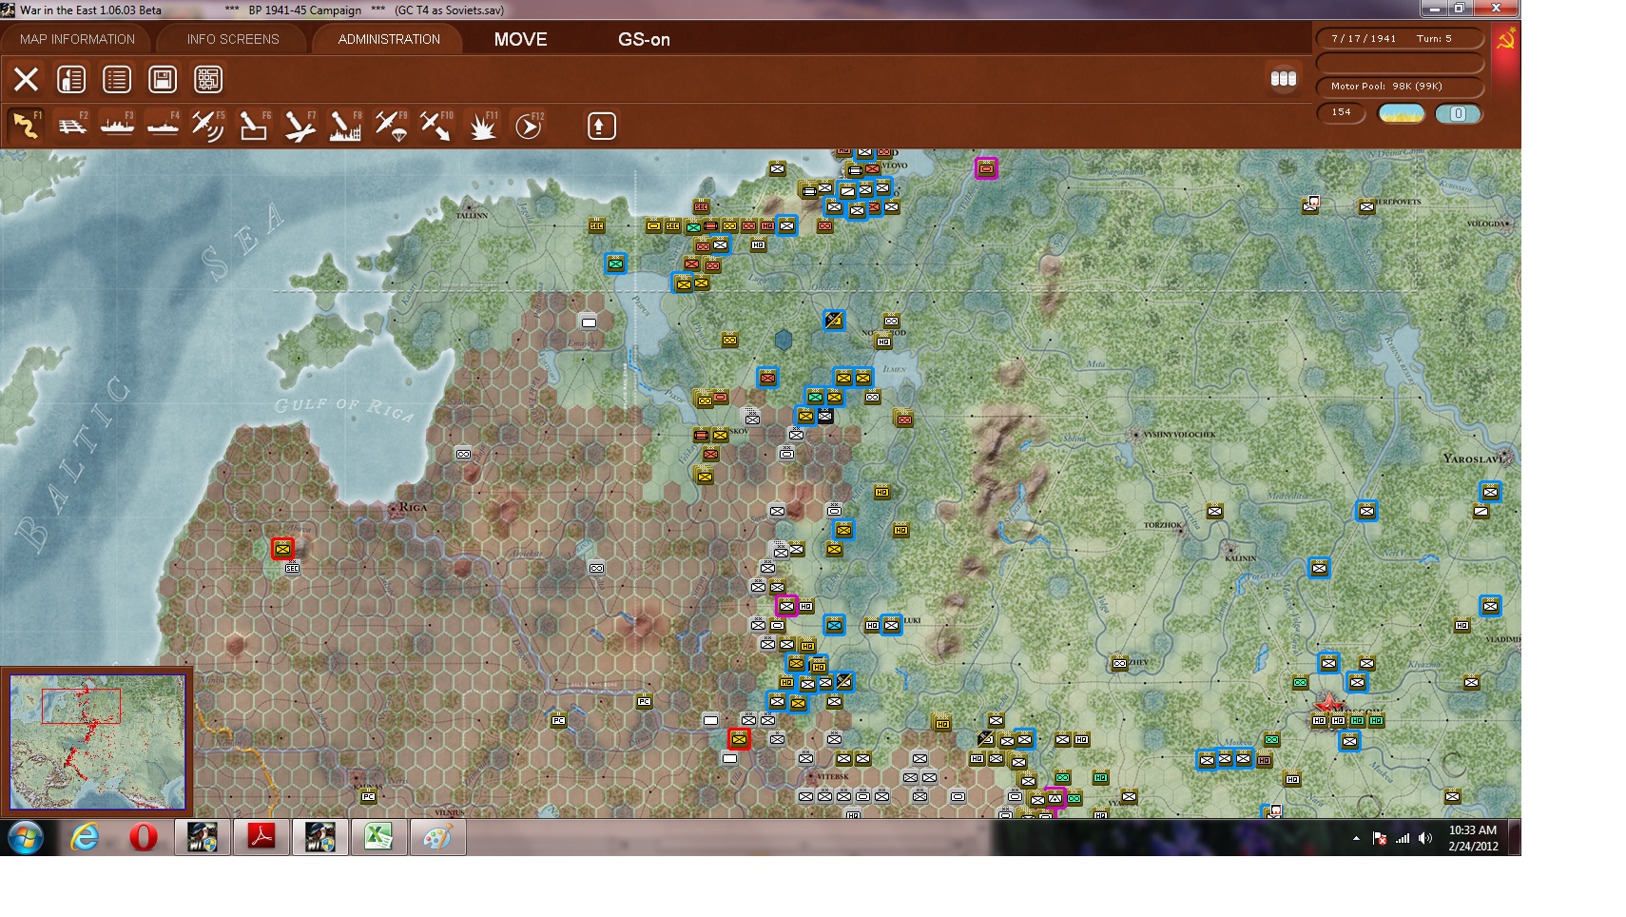
Task: Click the date and Turn 5 display
Action: [x=1400, y=38]
